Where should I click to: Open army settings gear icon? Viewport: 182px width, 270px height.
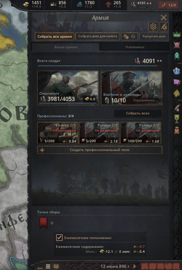tap(153, 27)
